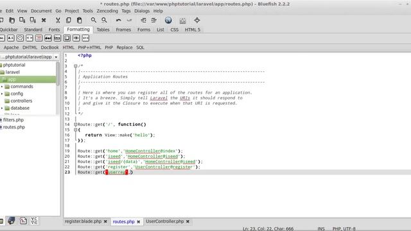Open the Tags menu
This screenshot has width=411, height=231.
click(x=126, y=11)
